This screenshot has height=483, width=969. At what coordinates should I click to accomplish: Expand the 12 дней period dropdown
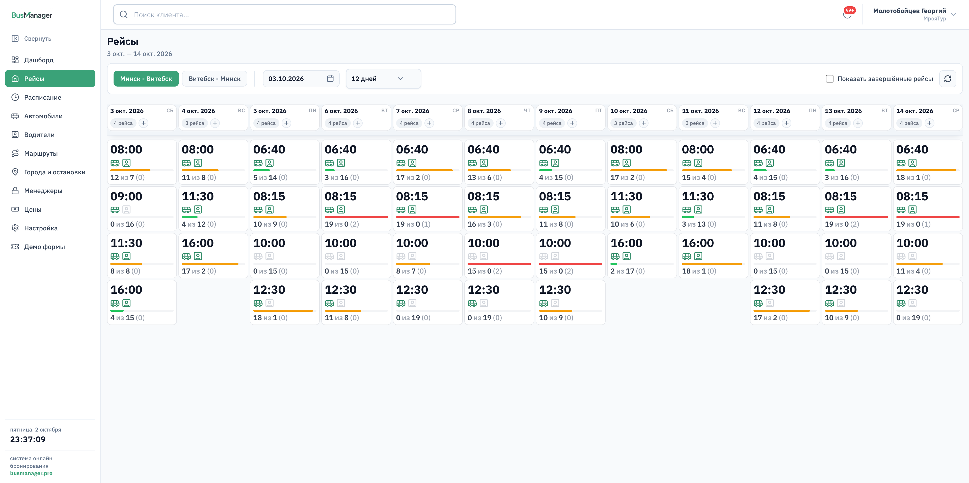pos(383,79)
